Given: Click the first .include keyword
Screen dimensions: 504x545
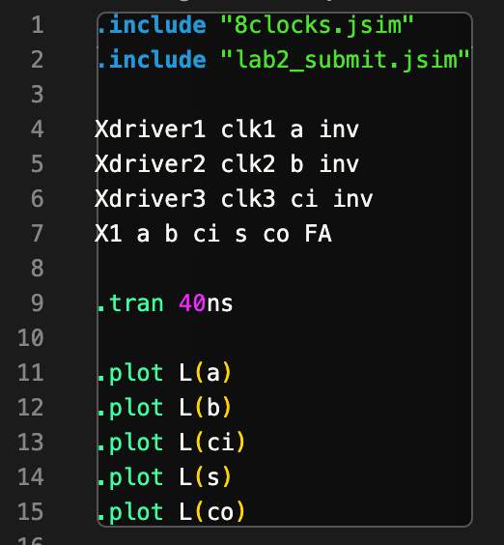Looking at the screenshot, I should coord(152,25).
